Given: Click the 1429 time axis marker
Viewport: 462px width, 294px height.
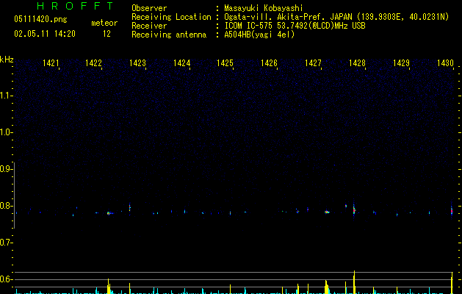Looking at the screenshot, I should click(401, 63).
